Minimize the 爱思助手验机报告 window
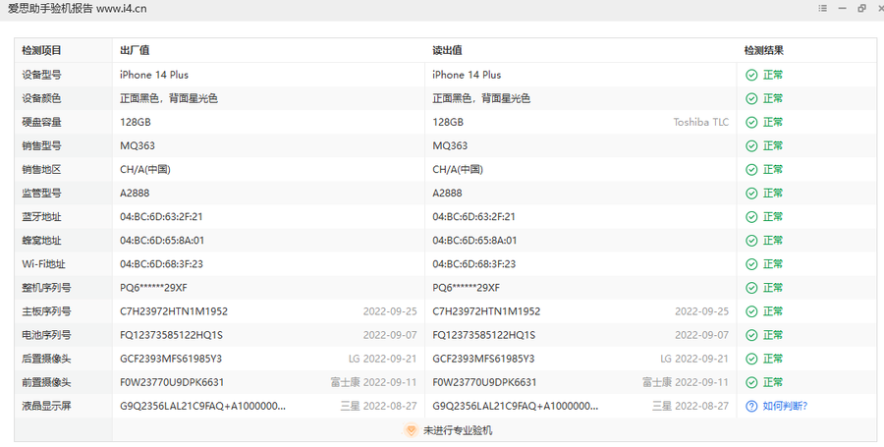Viewport: 884px width, 447px height. click(x=843, y=9)
